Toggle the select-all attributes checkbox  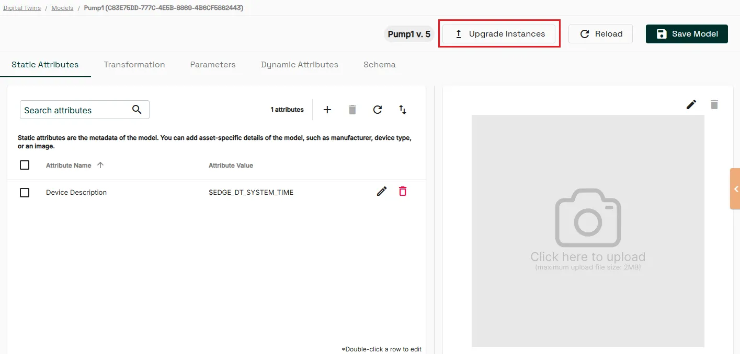[x=25, y=165]
